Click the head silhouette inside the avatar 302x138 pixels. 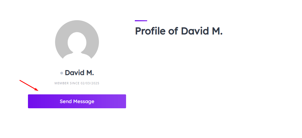tap(77, 42)
